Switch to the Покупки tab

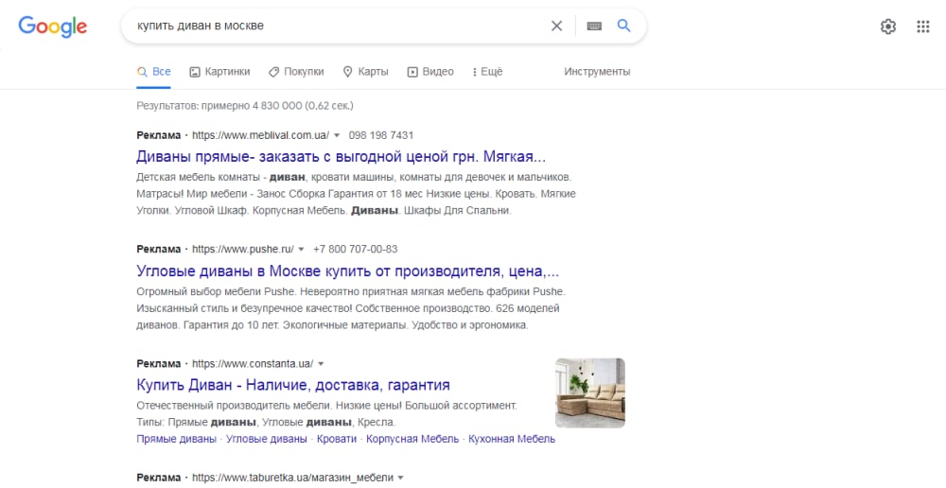tap(296, 72)
